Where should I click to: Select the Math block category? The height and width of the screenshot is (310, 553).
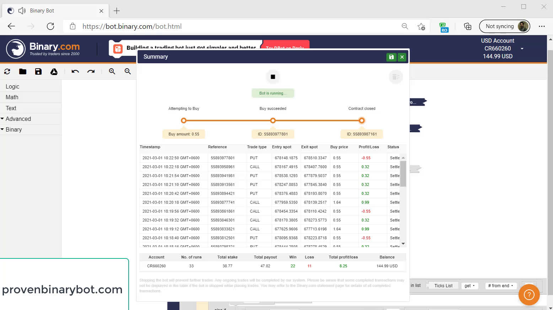(12, 97)
